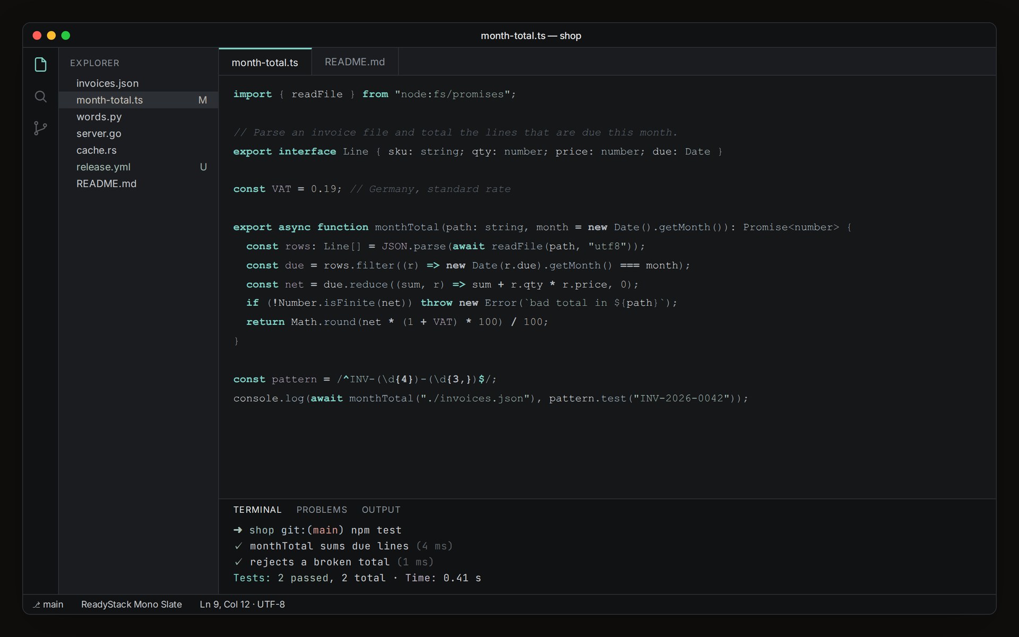
Task: Open server.go in the explorer
Action: 139,133
